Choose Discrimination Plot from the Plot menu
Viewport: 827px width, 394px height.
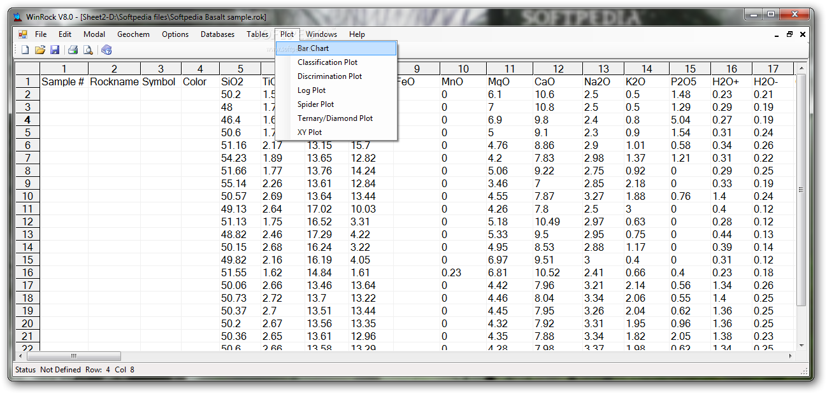point(336,76)
